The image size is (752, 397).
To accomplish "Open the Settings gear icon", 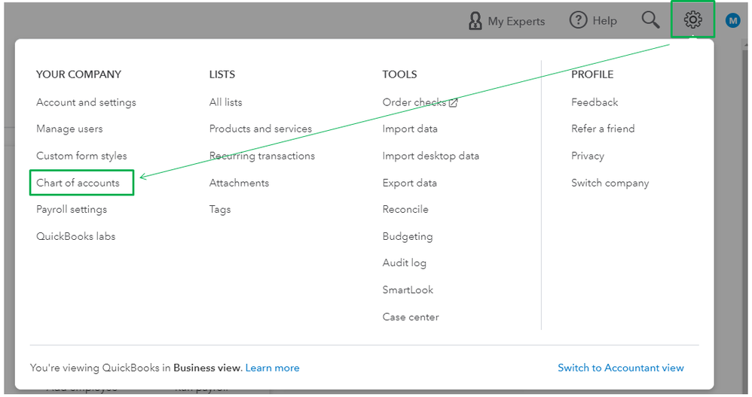I will pos(692,20).
